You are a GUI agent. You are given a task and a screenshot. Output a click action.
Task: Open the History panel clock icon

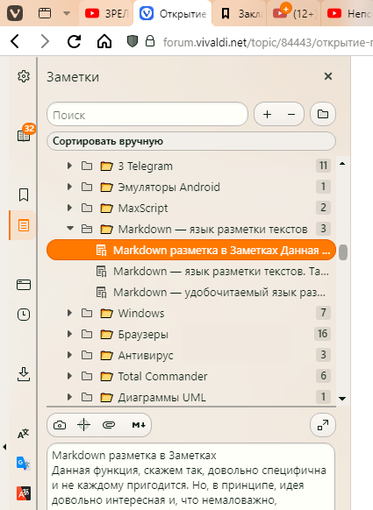point(24,315)
